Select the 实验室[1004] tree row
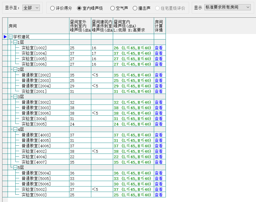Image resolution: width=256 pixels, height=202 pixels. [x=34, y=53]
